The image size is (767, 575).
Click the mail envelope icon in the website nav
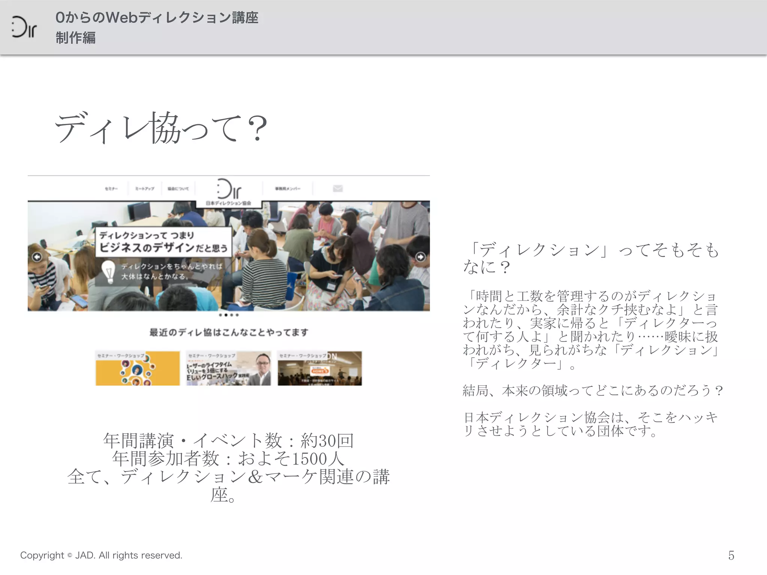(x=338, y=188)
